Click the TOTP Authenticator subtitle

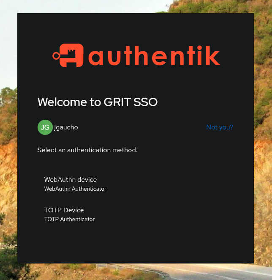(x=69, y=219)
